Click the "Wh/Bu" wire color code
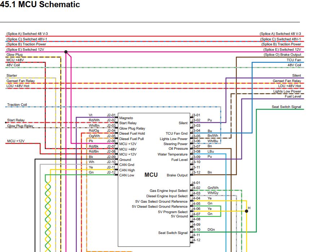Viewport: 328px width, 252px height. click(213, 141)
